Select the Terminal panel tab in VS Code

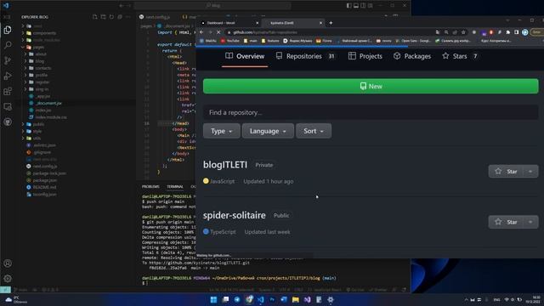[x=175, y=187]
